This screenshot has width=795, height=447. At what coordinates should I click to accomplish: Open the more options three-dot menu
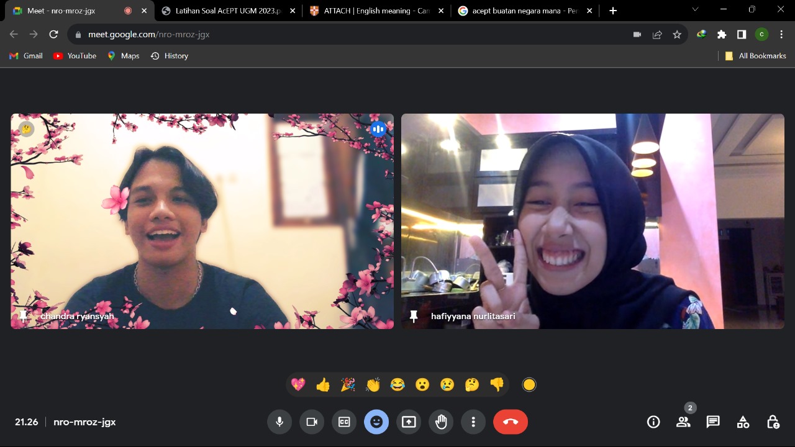tap(473, 422)
